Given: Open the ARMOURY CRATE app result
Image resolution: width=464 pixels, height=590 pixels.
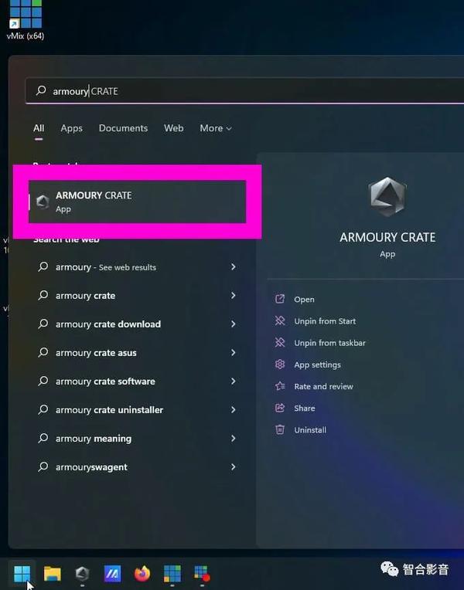Looking at the screenshot, I should [x=137, y=202].
